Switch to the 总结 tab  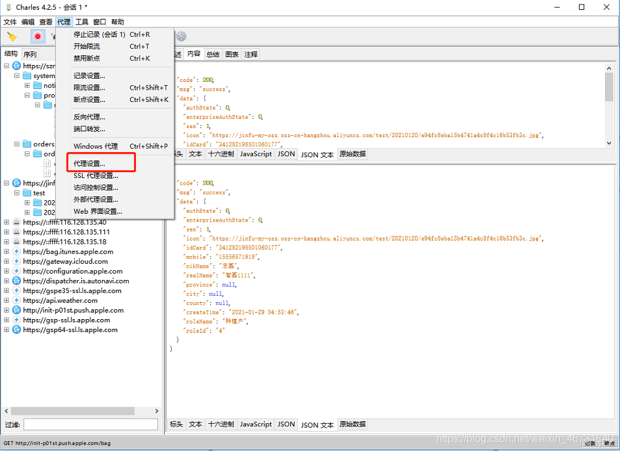pos(213,55)
